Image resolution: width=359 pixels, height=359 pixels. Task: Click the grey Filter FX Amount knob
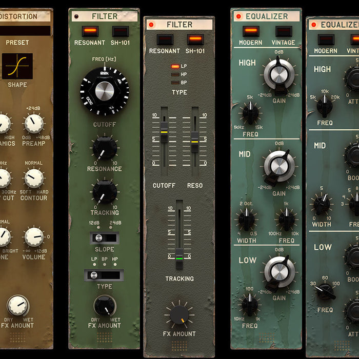tap(180, 314)
